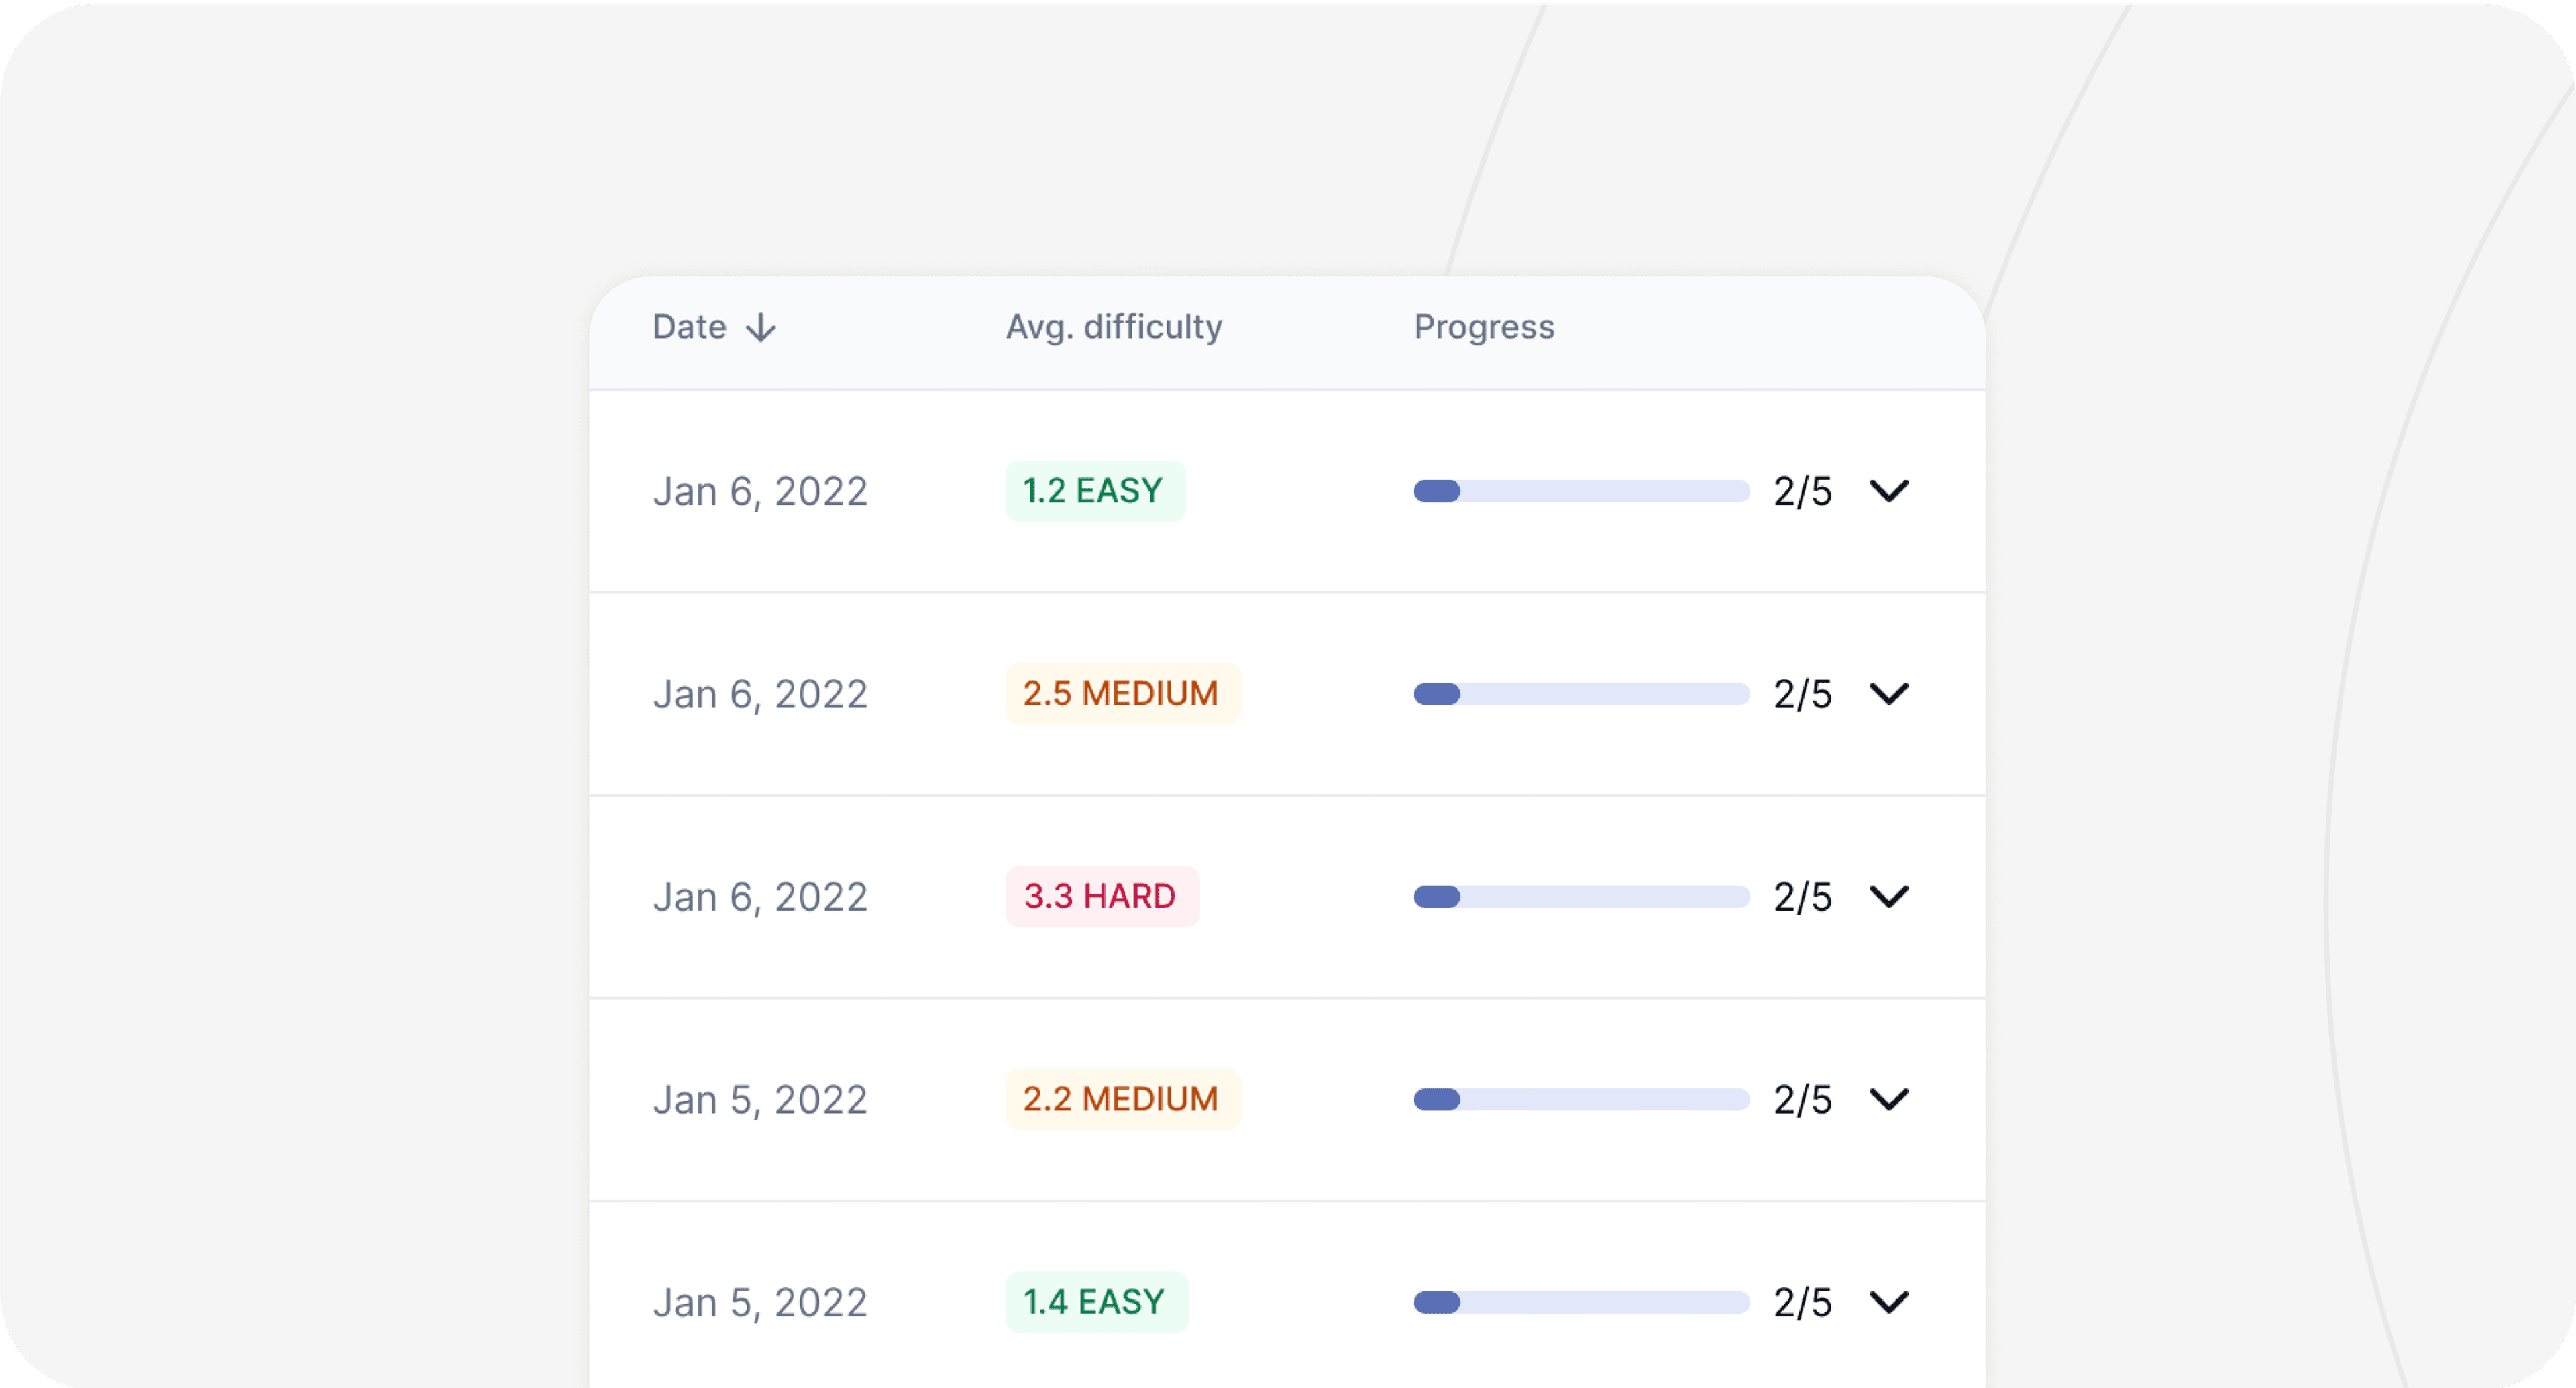2576x1388 pixels.
Task: Select the 1.2 EASY difficulty badge
Action: [x=1095, y=491]
